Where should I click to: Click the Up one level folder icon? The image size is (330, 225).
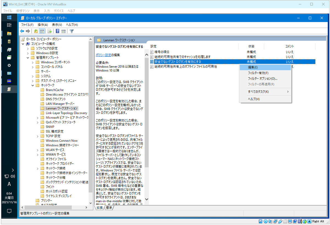click(36, 31)
